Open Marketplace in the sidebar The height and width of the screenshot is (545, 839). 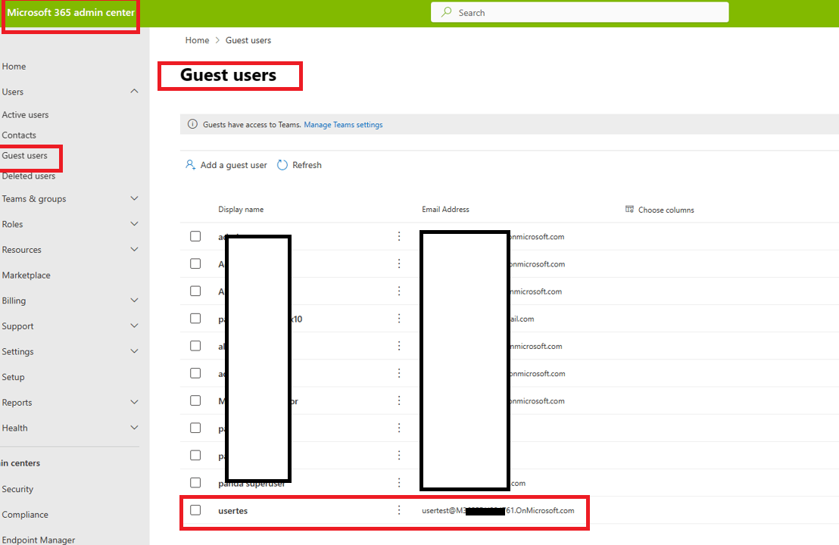click(x=27, y=275)
